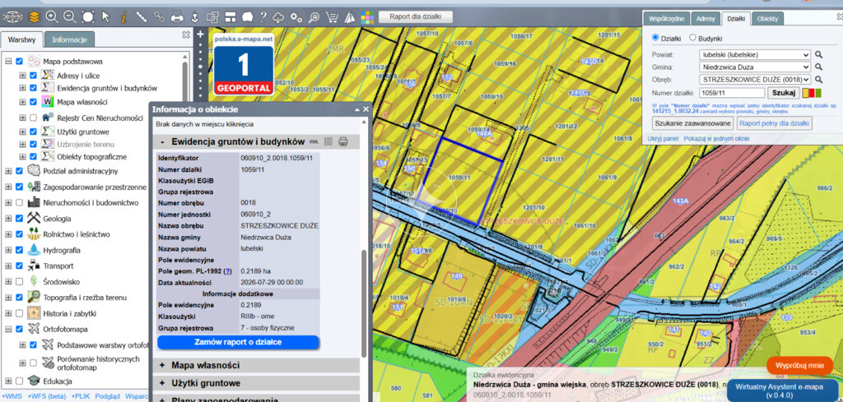Image resolution: width=843 pixels, height=402 pixels.
Task: Click Raport pełny dla działki
Action: tap(774, 123)
